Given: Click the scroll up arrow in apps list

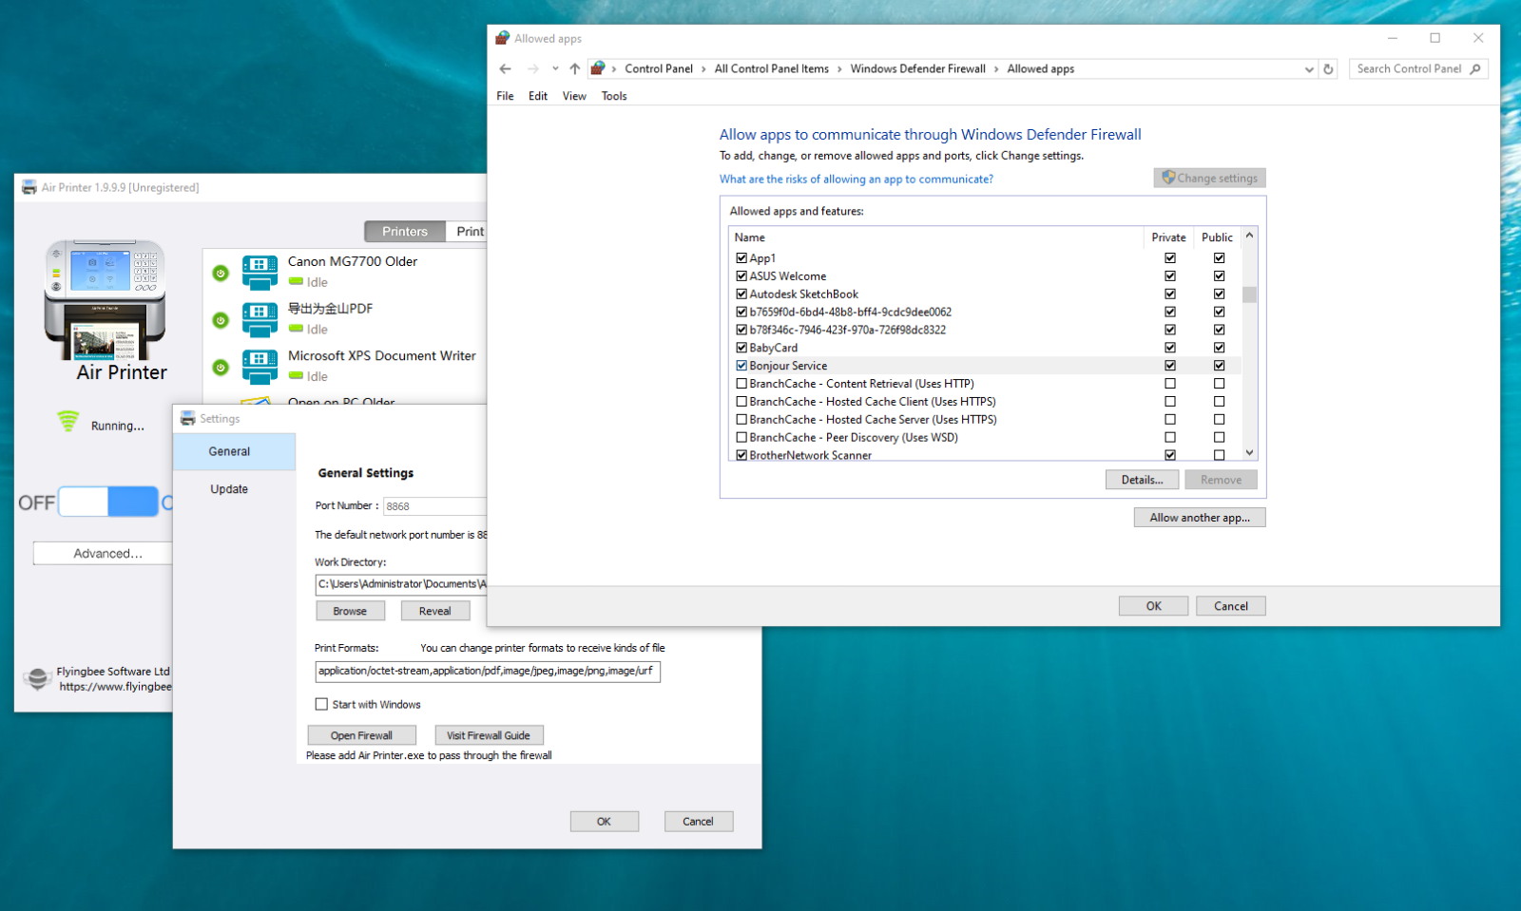Looking at the screenshot, I should tap(1249, 236).
